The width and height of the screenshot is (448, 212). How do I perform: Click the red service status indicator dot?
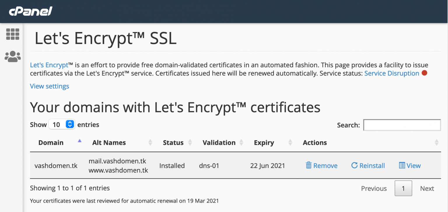tap(424, 73)
